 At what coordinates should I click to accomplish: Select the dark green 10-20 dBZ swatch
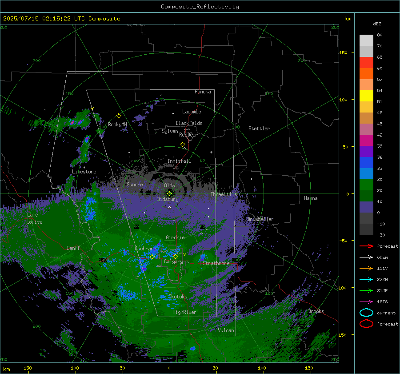coord(366,196)
